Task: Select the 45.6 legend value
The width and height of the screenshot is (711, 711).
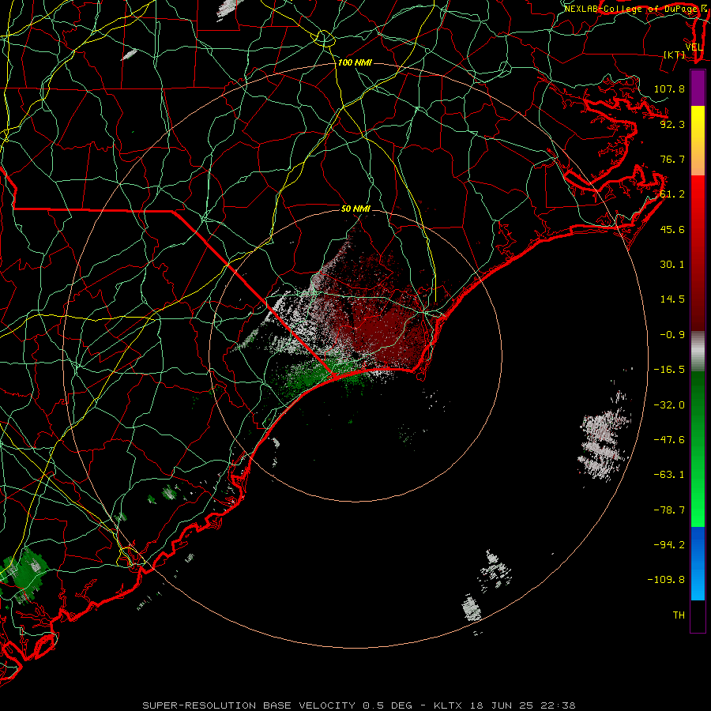Action: [x=672, y=229]
